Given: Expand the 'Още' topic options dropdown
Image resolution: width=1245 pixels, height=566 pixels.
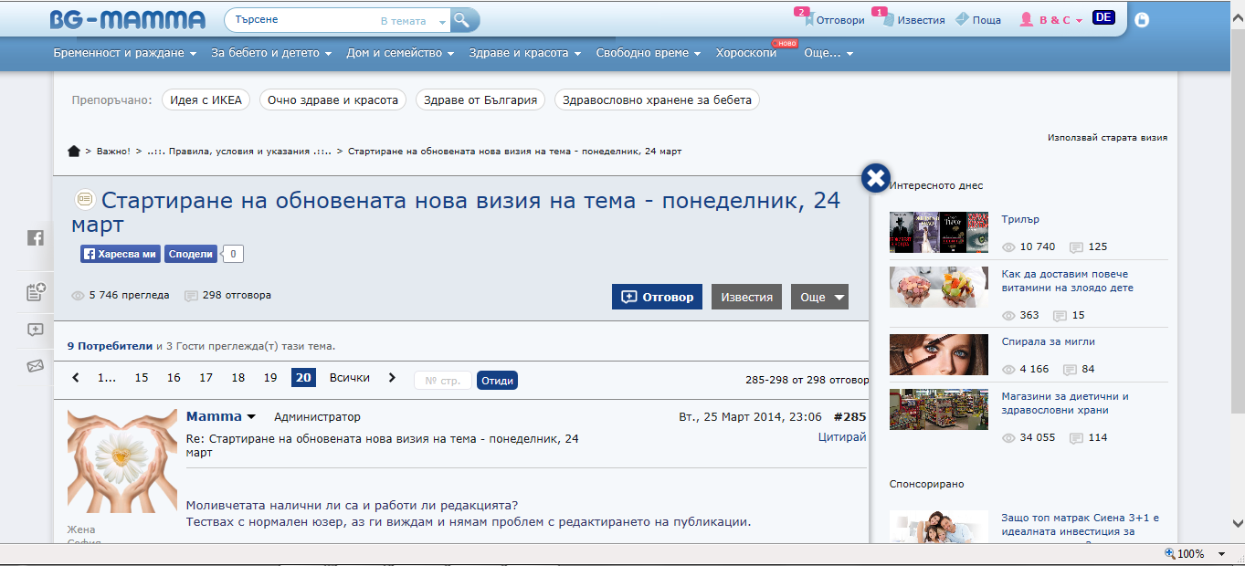Looking at the screenshot, I should tap(819, 297).
